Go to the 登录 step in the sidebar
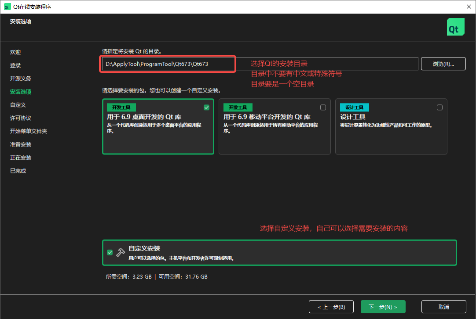The height and width of the screenshot is (319, 476). [15, 65]
